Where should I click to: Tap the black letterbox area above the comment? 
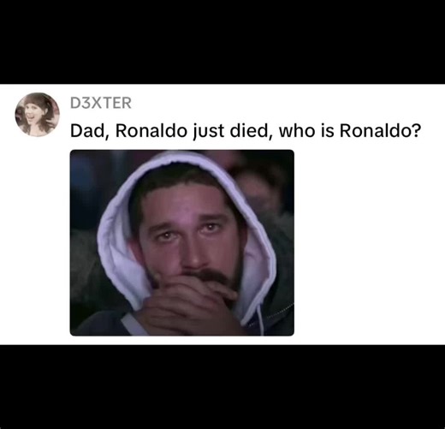222,42
